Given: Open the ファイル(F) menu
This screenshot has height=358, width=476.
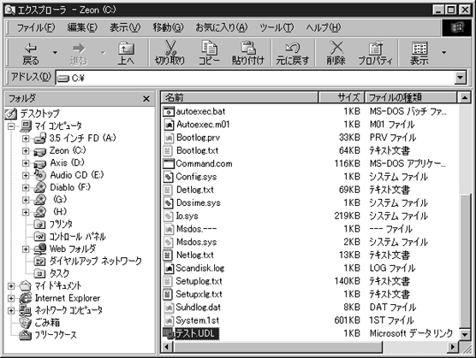Looking at the screenshot, I should [x=36, y=28].
